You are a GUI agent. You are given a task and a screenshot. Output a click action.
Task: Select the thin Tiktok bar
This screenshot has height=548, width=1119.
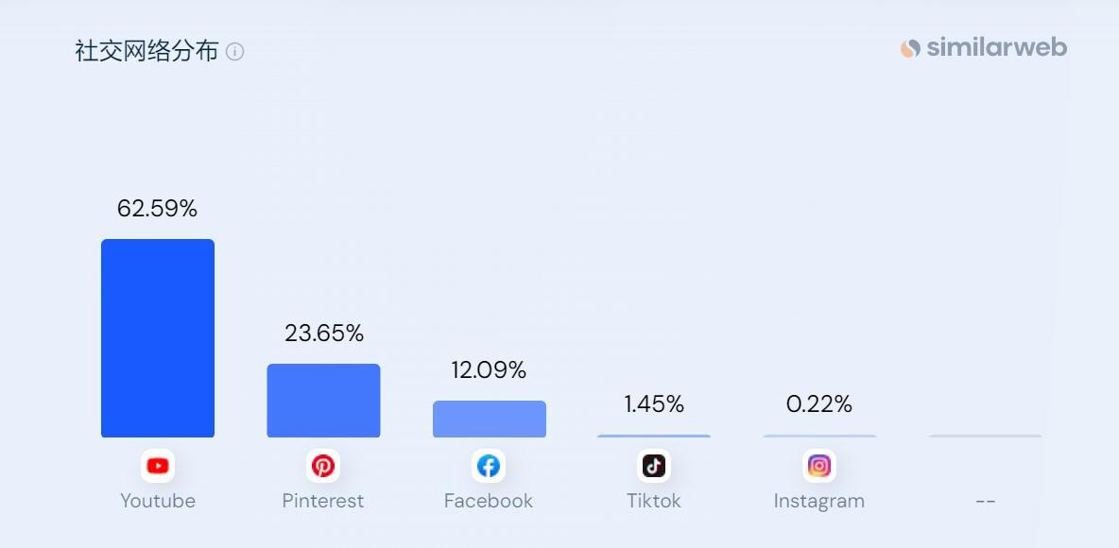654,436
